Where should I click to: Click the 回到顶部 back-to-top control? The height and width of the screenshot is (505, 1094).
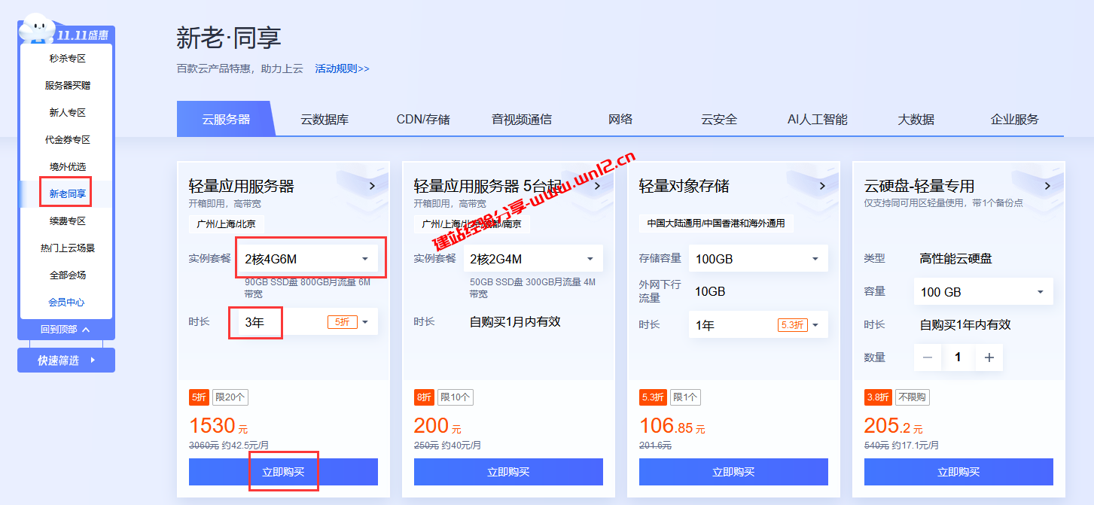pos(66,329)
